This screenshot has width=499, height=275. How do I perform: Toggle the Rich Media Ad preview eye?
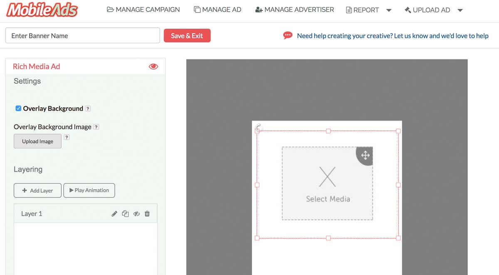tap(153, 67)
